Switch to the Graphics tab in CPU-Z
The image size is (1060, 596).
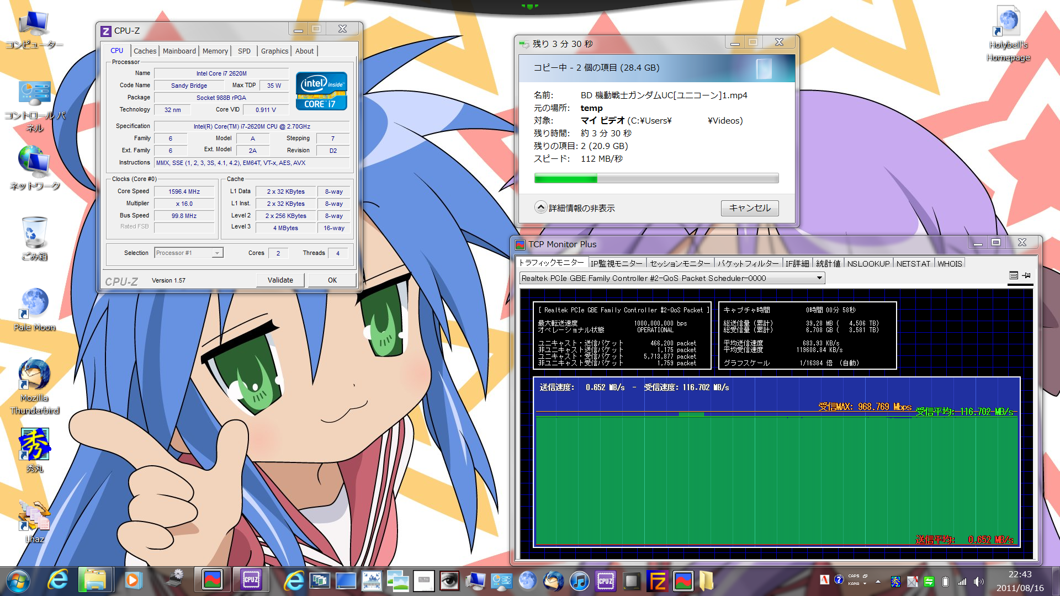pyautogui.click(x=274, y=51)
